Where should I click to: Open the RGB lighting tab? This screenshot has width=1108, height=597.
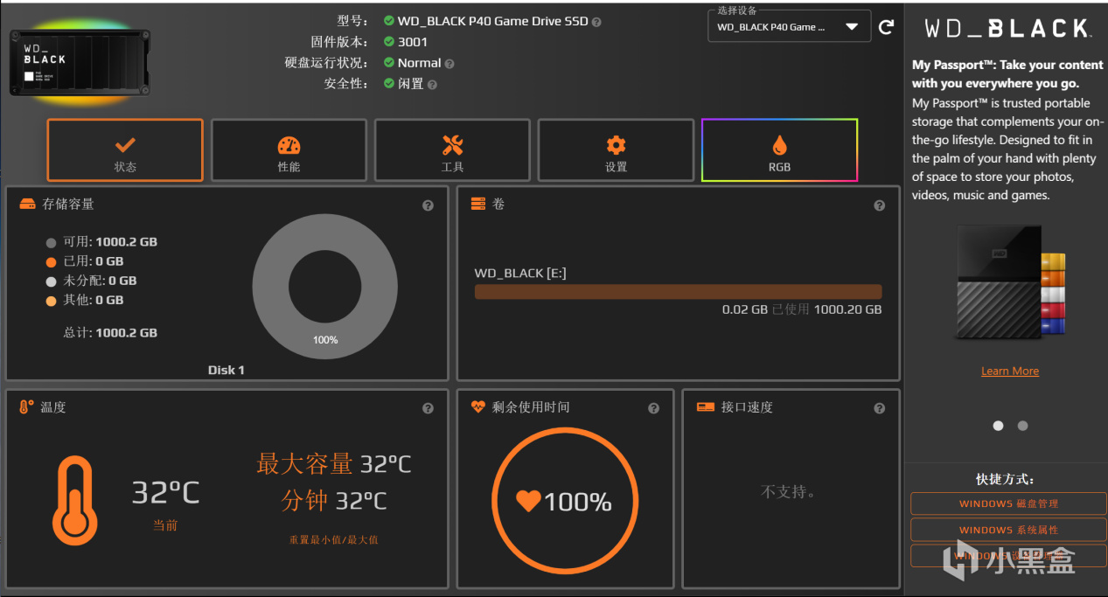point(779,150)
